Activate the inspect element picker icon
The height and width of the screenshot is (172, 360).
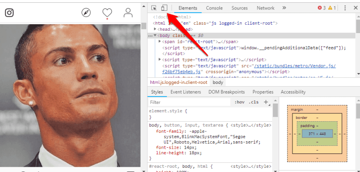click(154, 8)
